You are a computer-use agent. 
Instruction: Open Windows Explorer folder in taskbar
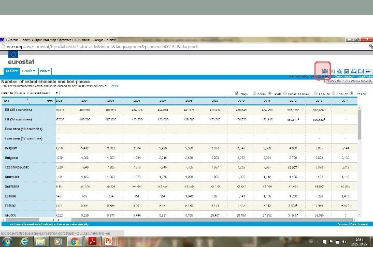point(41,241)
